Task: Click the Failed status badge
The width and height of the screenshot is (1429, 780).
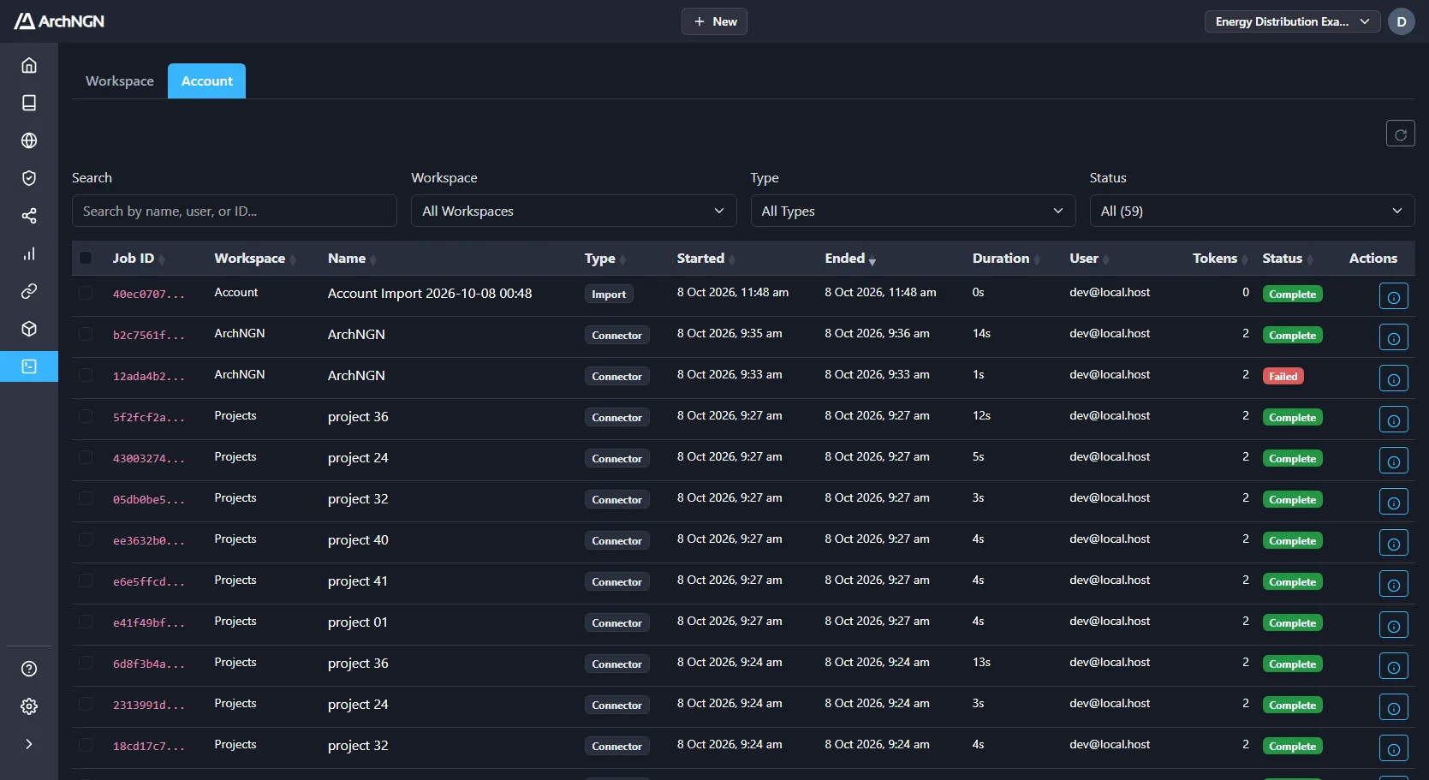Action: pyautogui.click(x=1283, y=376)
